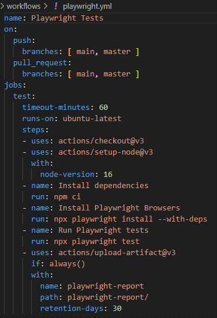Click the 'test:' job key
This screenshot has height=318, width=217.
24,96
